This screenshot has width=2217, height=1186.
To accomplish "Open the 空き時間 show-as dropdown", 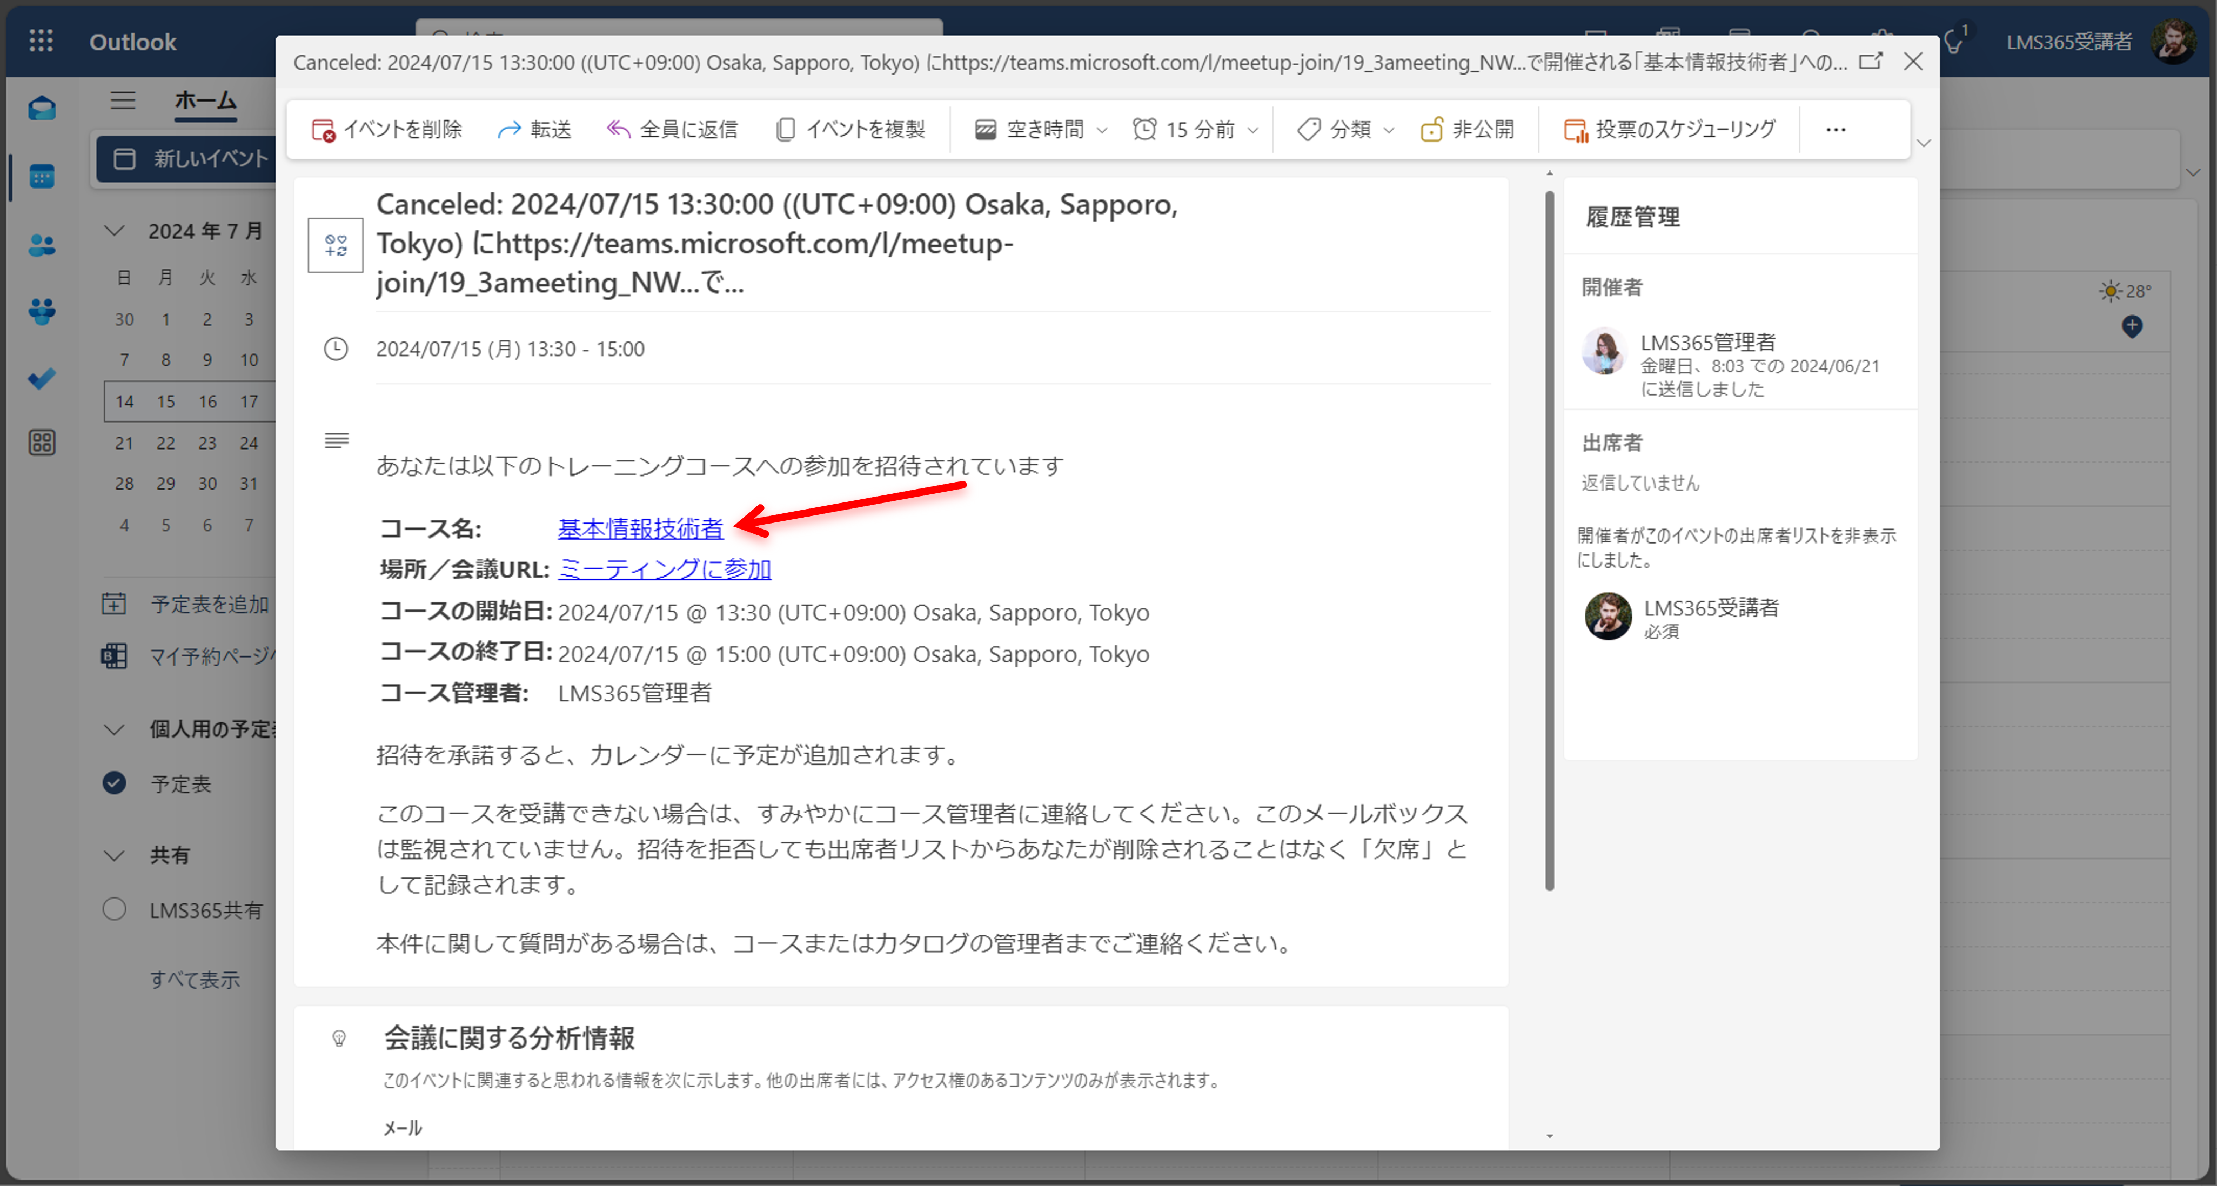I will (x=1041, y=129).
